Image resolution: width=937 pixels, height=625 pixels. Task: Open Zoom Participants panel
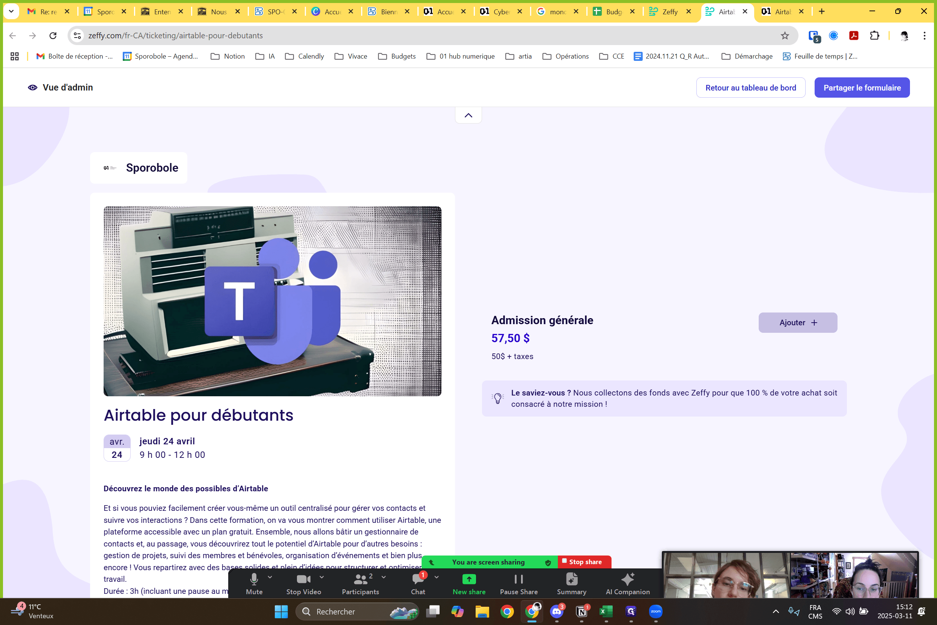(360, 584)
